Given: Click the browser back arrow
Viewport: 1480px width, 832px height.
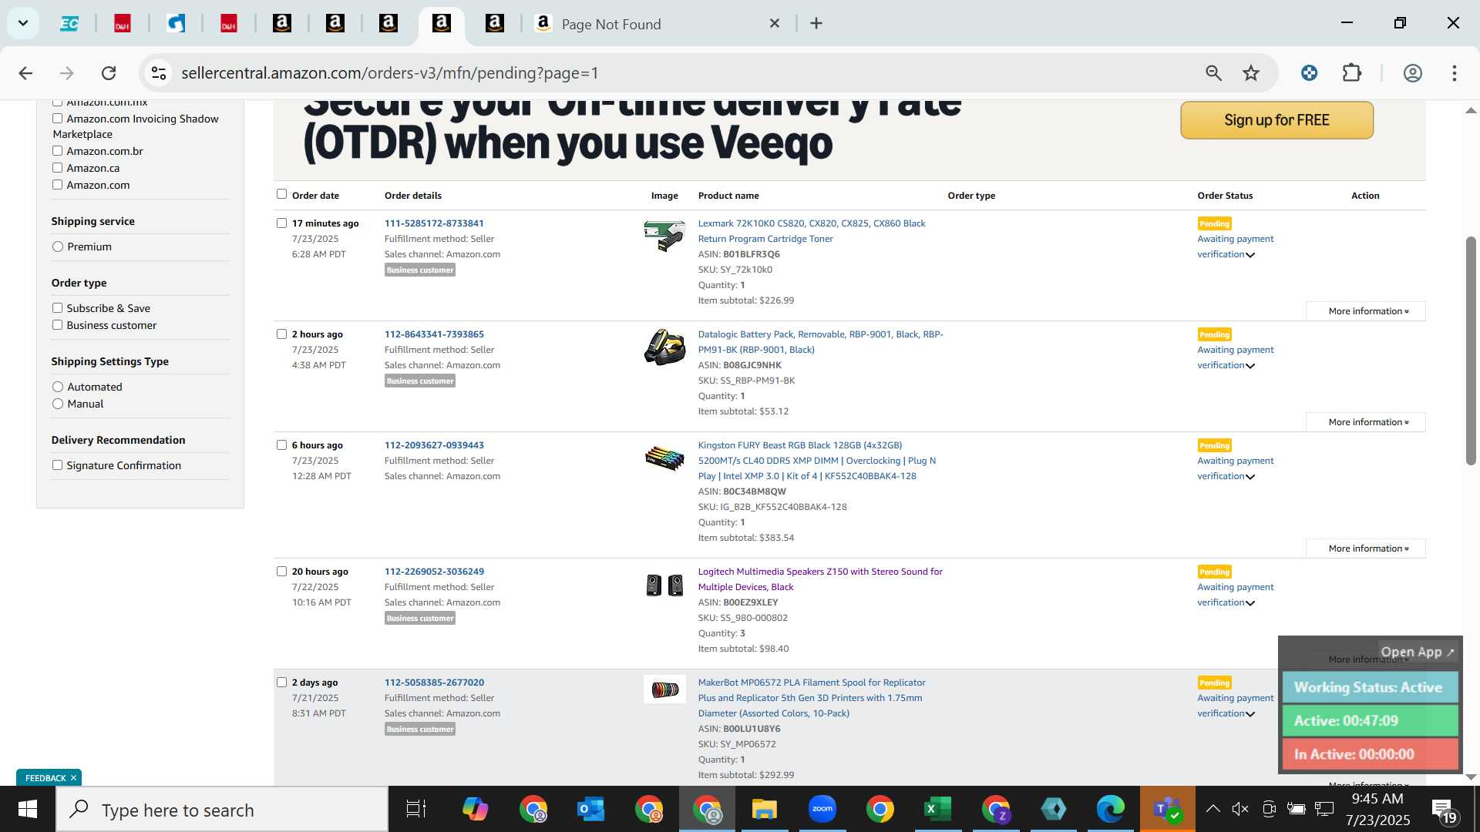Looking at the screenshot, I should point(25,73).
